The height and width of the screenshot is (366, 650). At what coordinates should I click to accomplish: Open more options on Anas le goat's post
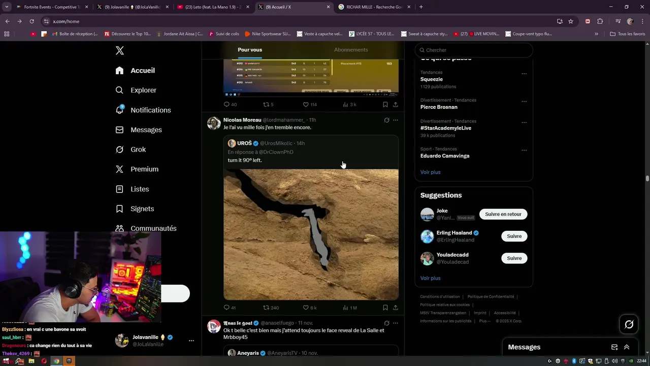(x=396, y=323)
